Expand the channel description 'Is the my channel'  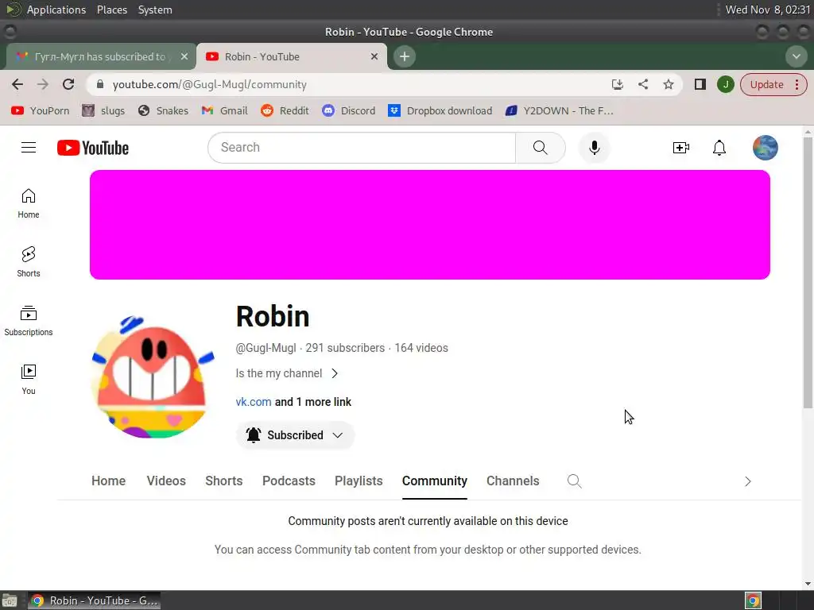point(286,373)
